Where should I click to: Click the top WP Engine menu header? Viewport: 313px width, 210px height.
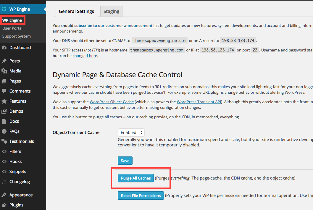tap(23, 9)
